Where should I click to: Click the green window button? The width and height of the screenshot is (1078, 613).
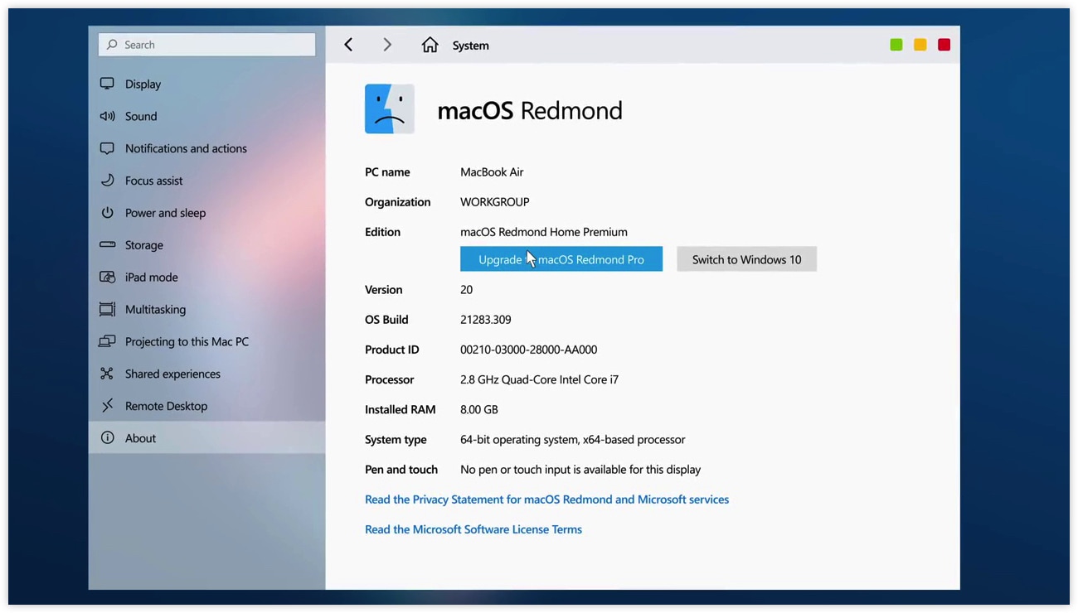[896, 45]
